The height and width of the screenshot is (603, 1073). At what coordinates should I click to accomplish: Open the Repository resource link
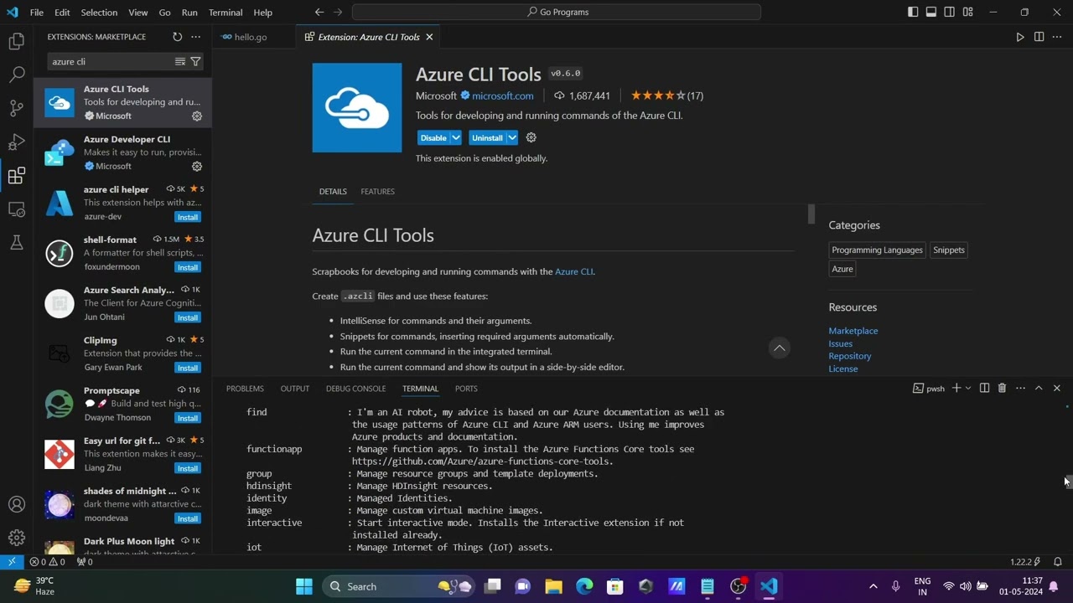coord(850,356)
